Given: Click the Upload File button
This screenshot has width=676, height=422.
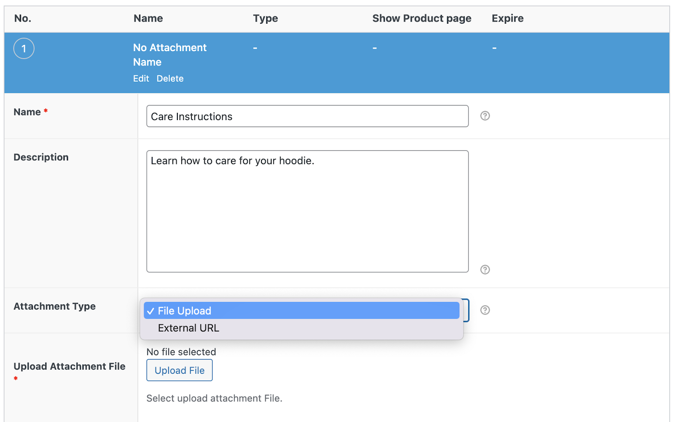Looking at the screenshot, I should 179,370.
